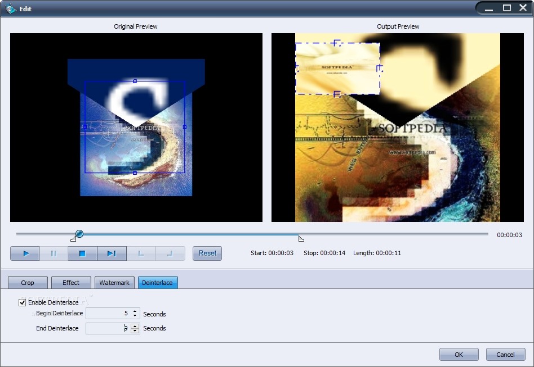Click the Start: 00:00:03 text
534x367 pixels.
click(x=272, y=253)
